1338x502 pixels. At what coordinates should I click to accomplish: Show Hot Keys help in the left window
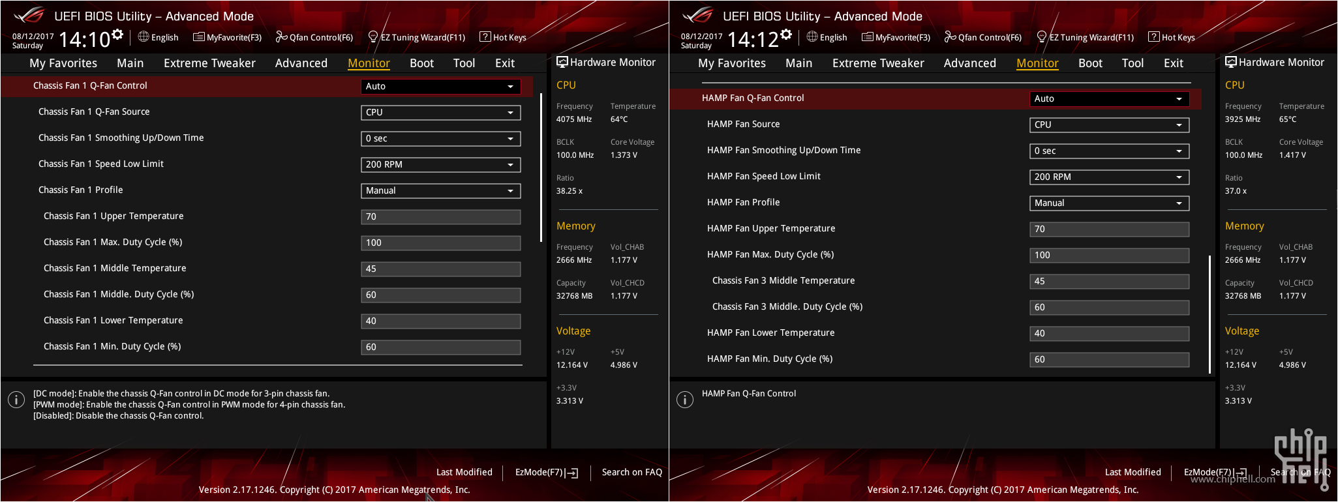tap(503, 37)
